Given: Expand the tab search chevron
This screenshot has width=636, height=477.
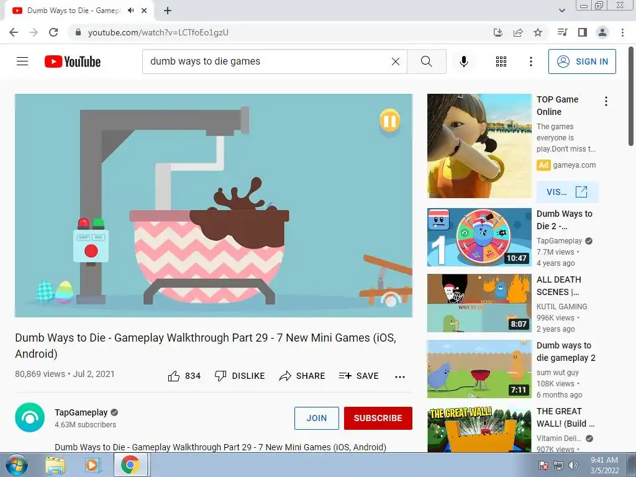Looking at the screenshot, I should point(562,11).
